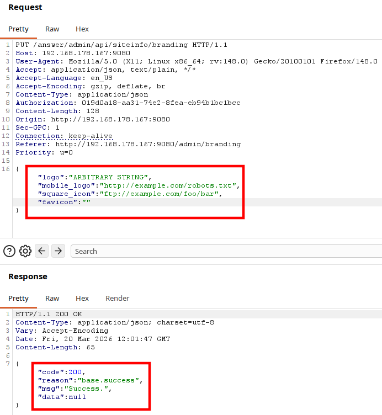Go to previous search match arrow
The width and height of the screenshot is (382, 415).
41,251
